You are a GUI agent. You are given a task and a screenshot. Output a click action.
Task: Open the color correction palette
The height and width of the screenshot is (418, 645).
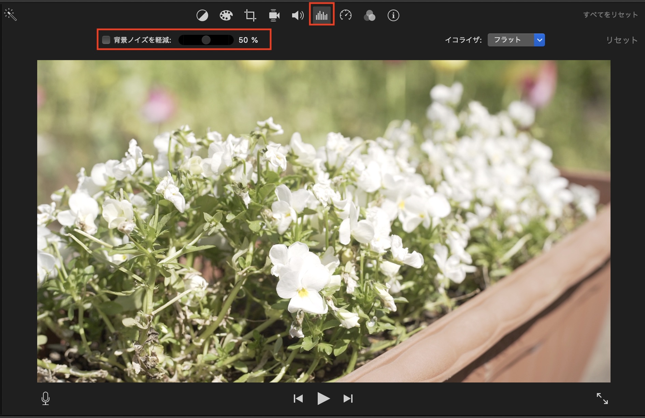coord(226,15)
